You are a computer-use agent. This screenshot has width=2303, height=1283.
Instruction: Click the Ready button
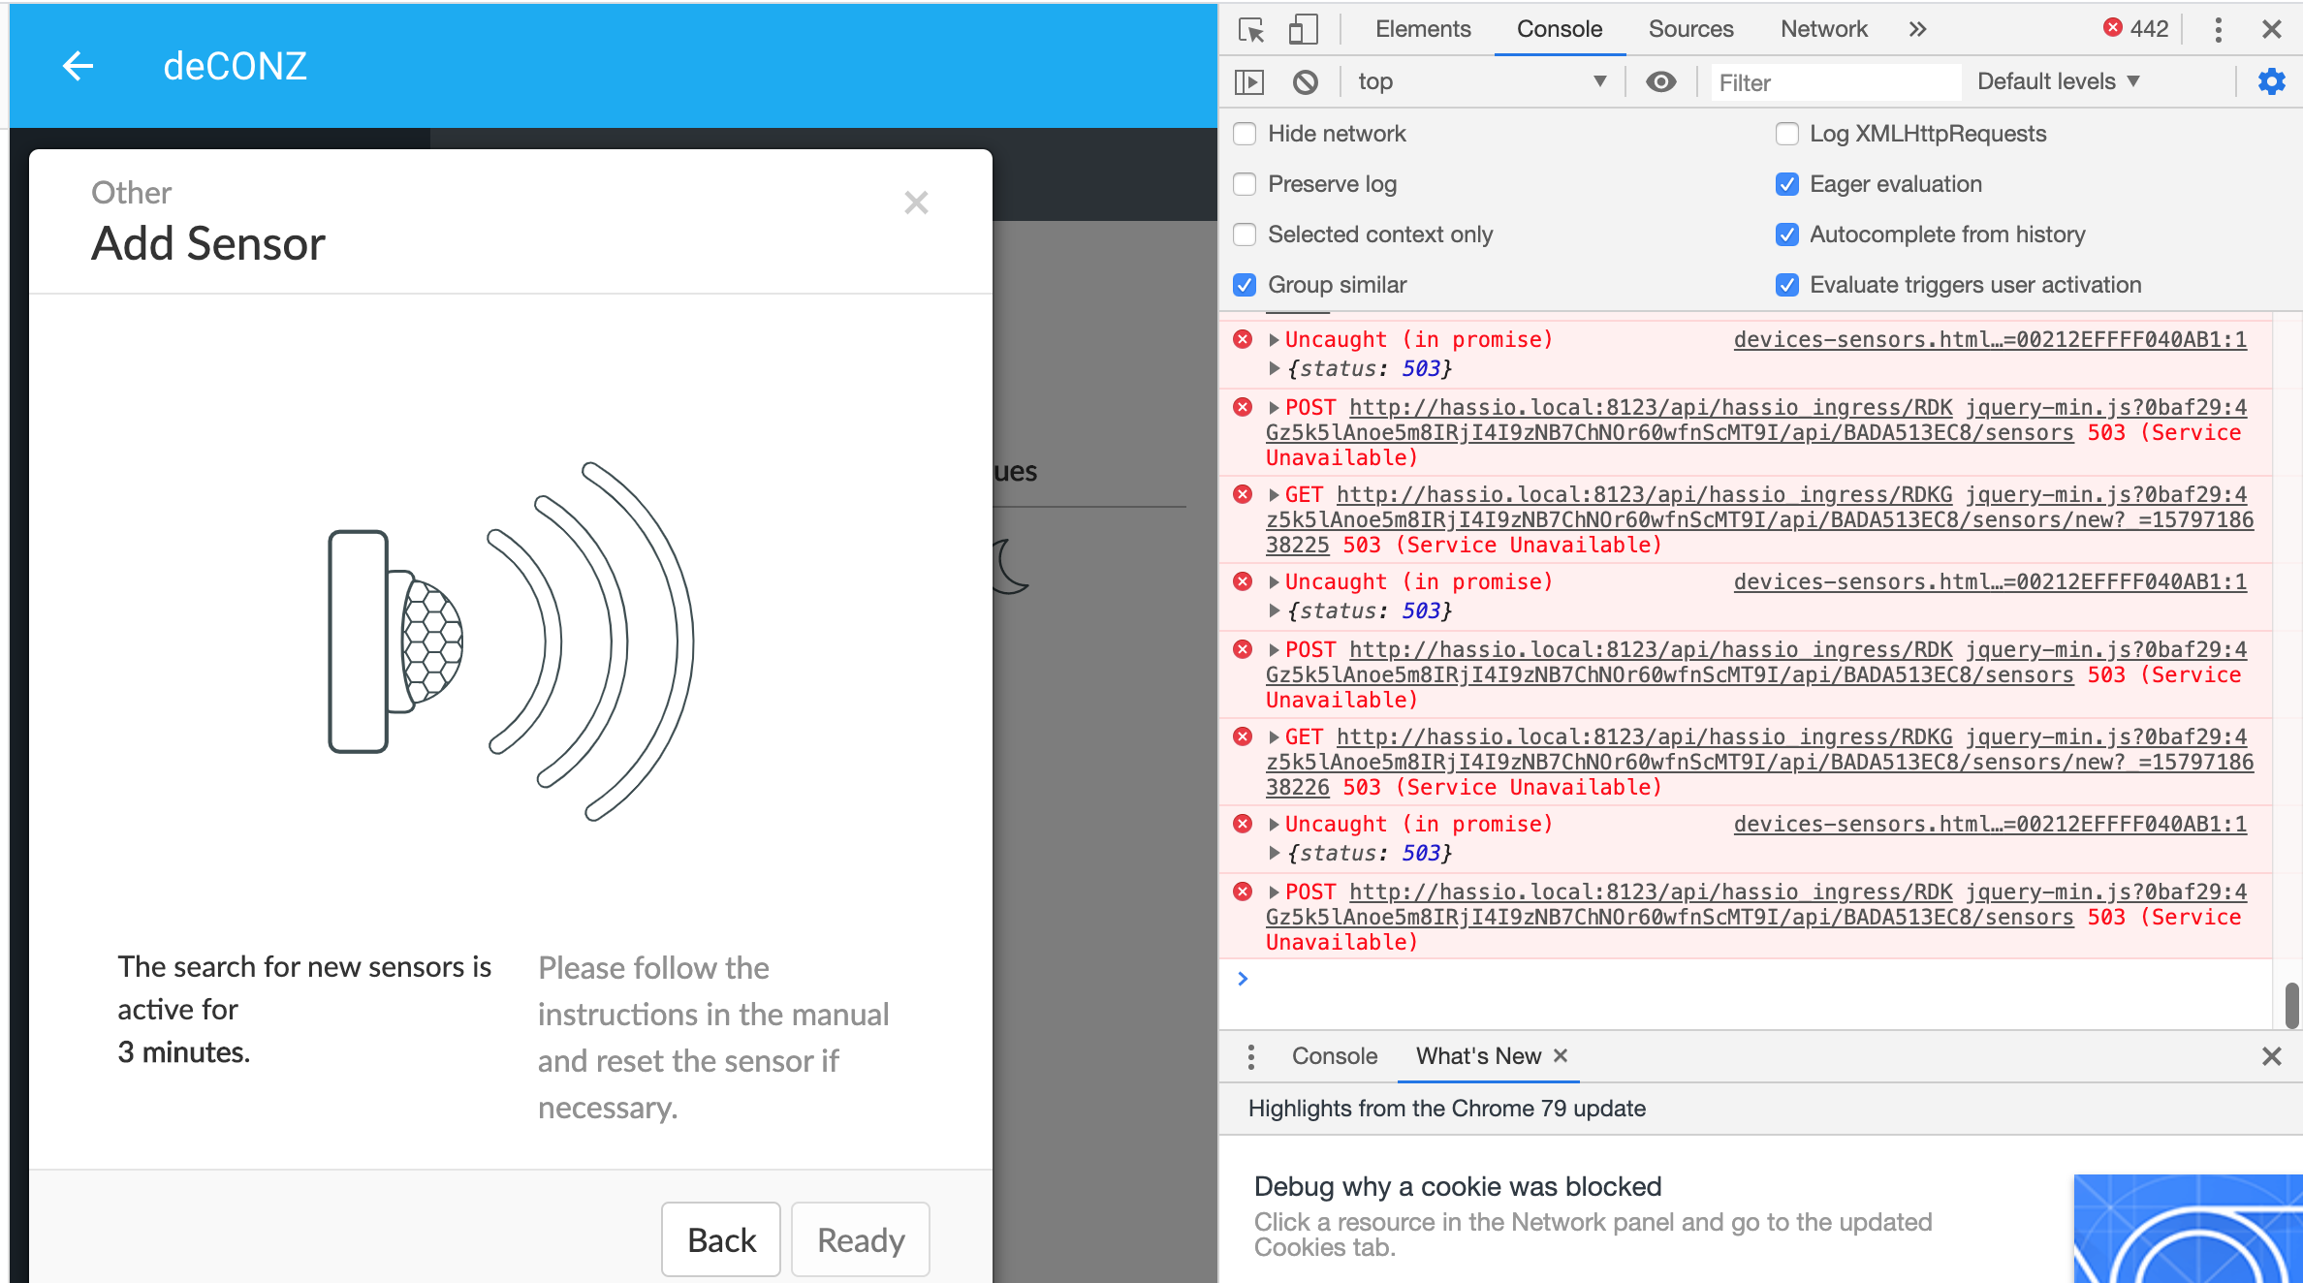tap(860, 1239)
